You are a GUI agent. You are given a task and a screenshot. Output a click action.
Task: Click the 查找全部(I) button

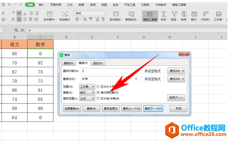111,108
